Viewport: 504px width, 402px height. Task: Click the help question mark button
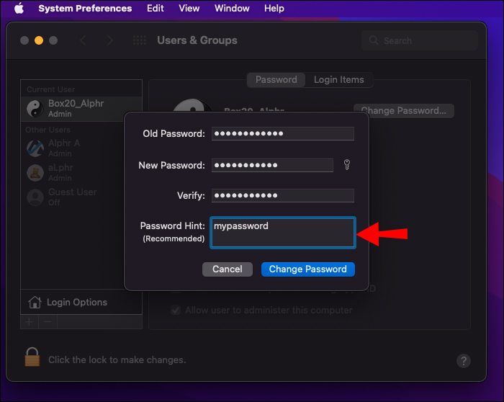pyautogui.click(x=464, y=360)
